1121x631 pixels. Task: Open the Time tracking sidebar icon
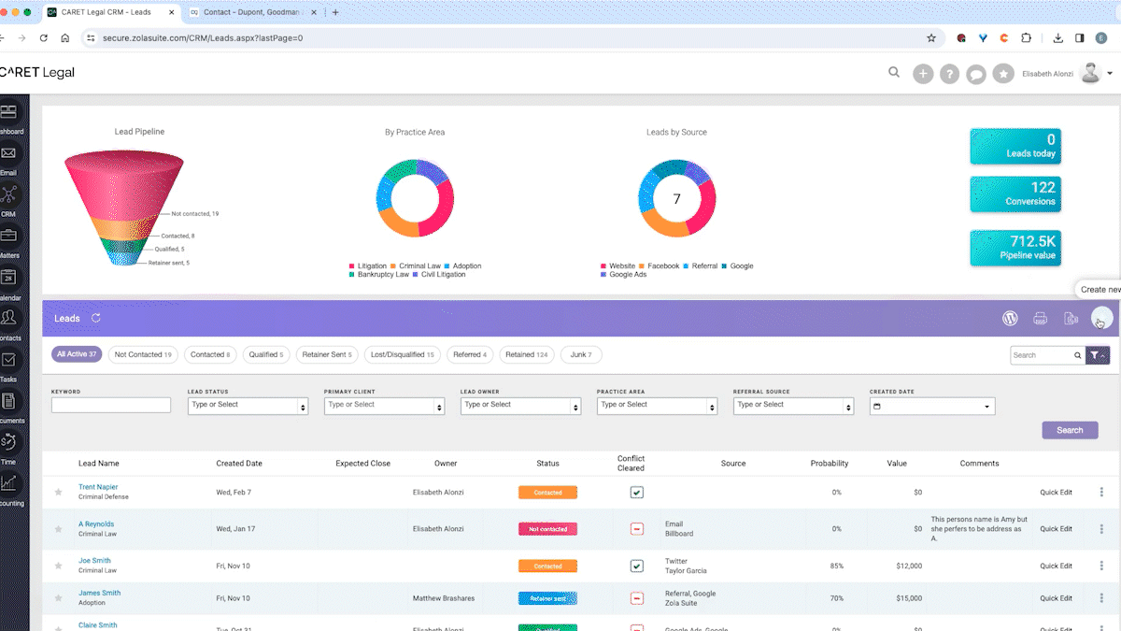pyautogui.click(x=9, y=440)
